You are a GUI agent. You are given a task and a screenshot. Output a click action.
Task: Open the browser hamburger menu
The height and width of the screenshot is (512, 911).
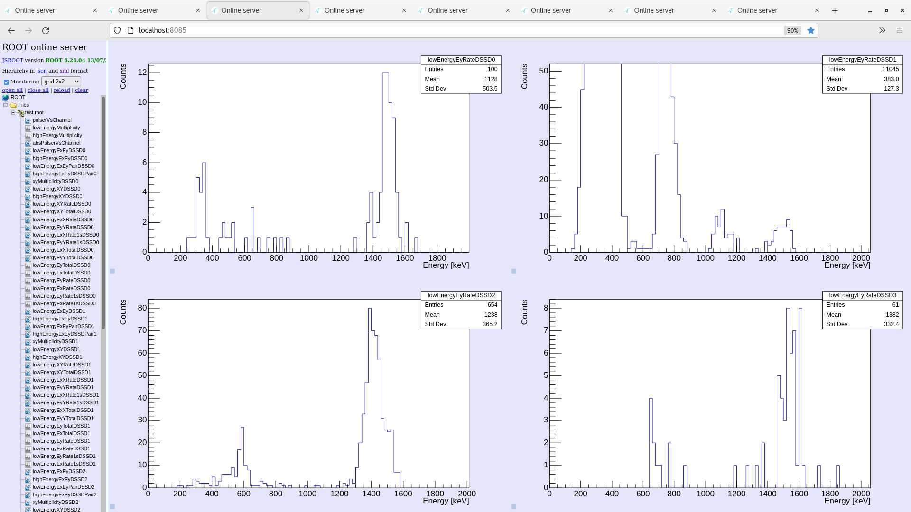pyautogui.click(x=900, y=30)
